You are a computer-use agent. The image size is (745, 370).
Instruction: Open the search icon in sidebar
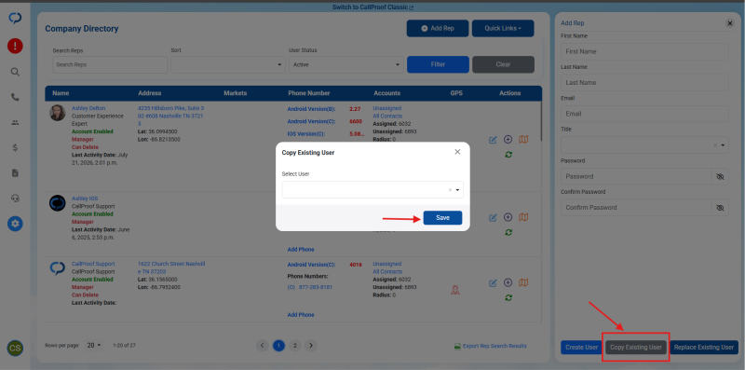click(x=15, y=72)
